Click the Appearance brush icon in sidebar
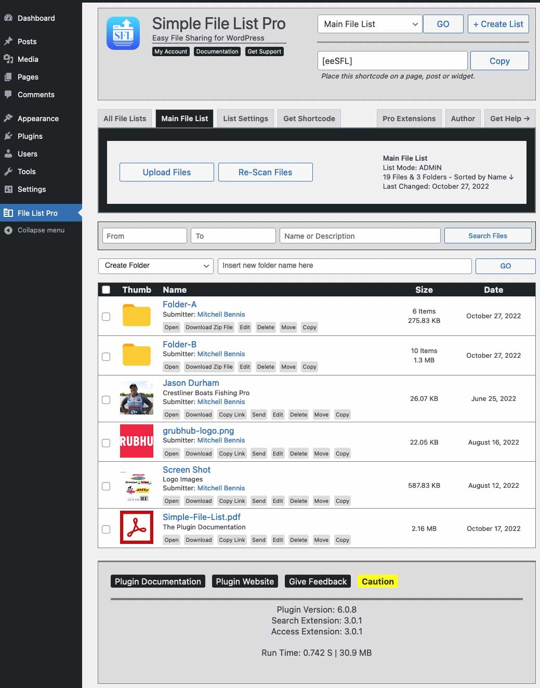The width and height of the screenshot is (540, 688). pyautogui.click(x=8, y=119)
